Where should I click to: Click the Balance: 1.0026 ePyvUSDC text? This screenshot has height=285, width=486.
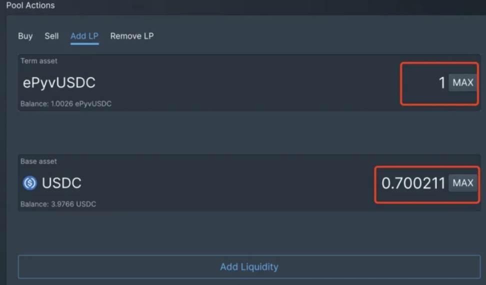coord(65,103)
